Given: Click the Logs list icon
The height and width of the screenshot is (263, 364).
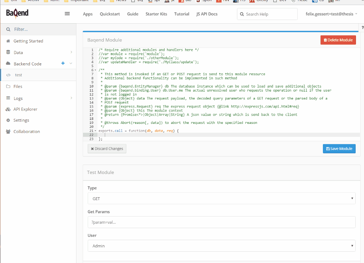Looking at the screenshot, I should [8, 98].
